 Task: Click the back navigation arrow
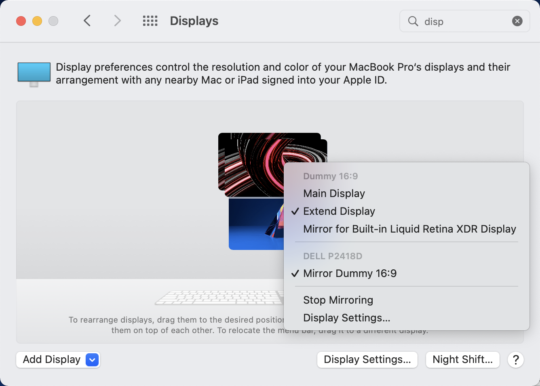[x=87, y=21]
